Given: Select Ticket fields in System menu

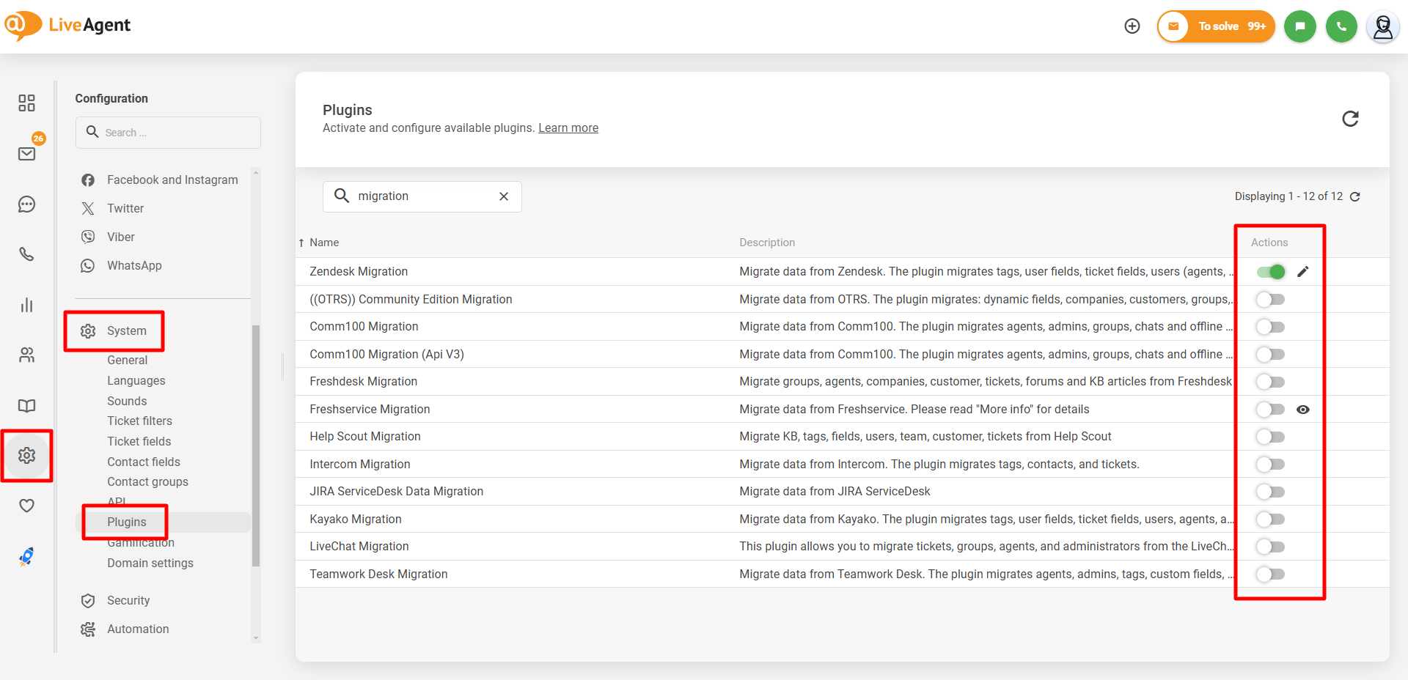Looking at the screenshot, I should click(139, 441).
